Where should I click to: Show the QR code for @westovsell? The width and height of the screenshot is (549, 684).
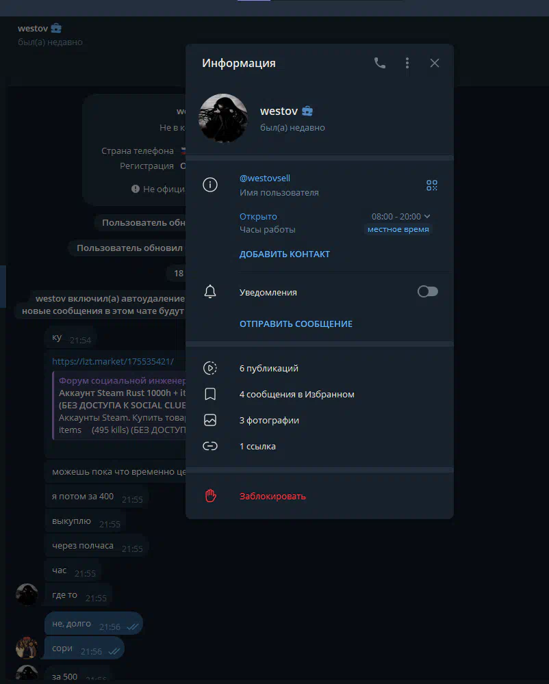click(x=432, y=185)
